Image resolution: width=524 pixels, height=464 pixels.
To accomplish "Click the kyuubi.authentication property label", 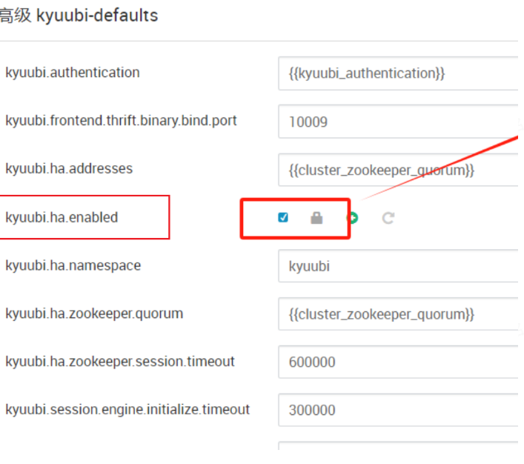I will click(72, 73).
